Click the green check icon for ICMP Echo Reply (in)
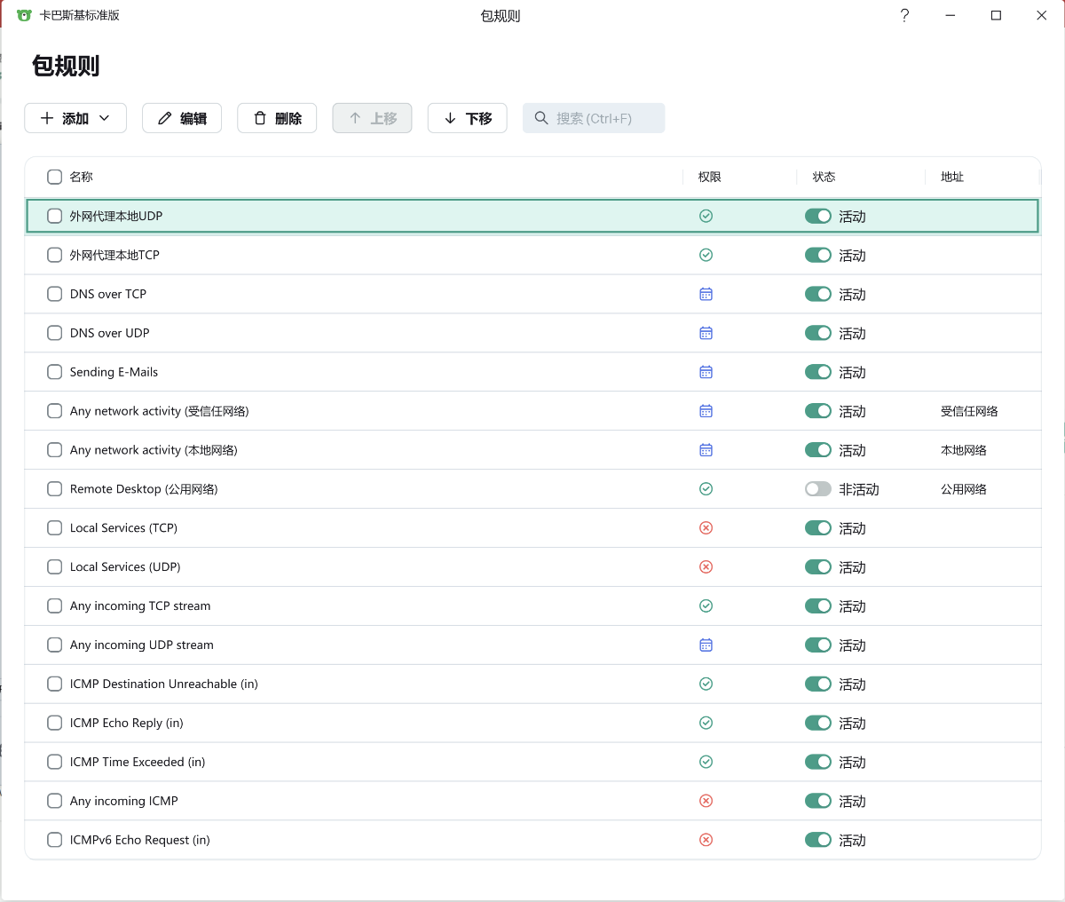The height and width of the screenshot is (902, 1065). pos(706,723)
